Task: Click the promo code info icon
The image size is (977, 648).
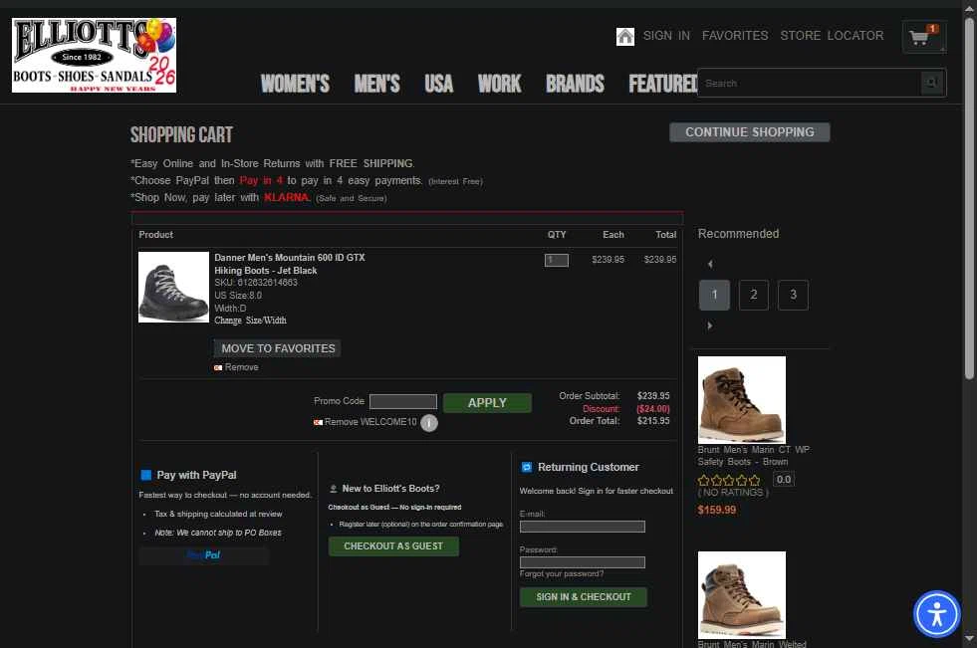Action: point(428,423)
